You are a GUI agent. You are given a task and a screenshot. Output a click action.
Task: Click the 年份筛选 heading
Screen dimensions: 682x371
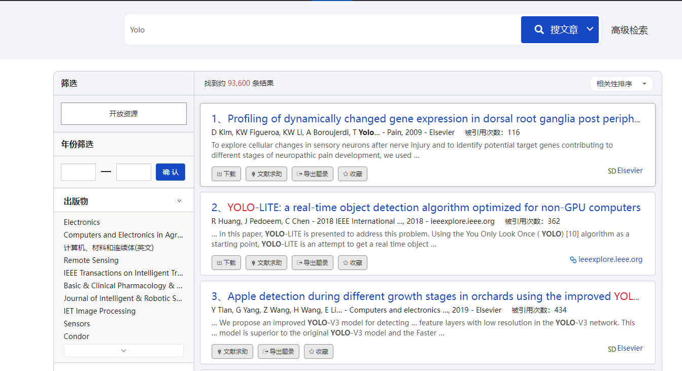(x=77, y=144)
